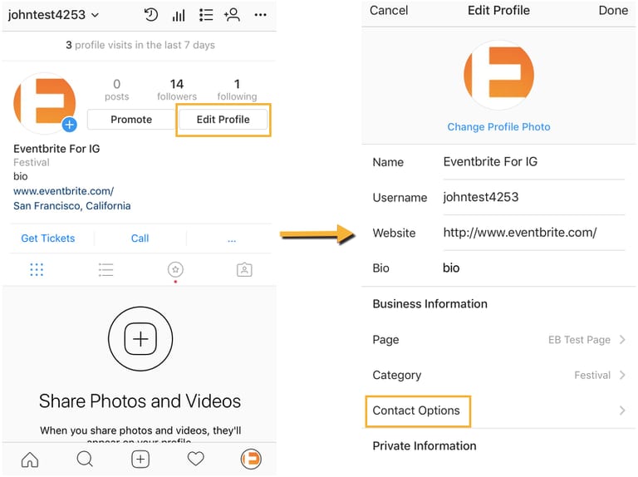Tap Cancel on Edit Profile screen
Viewport: 638px width, 477px height.
(389, 11)
